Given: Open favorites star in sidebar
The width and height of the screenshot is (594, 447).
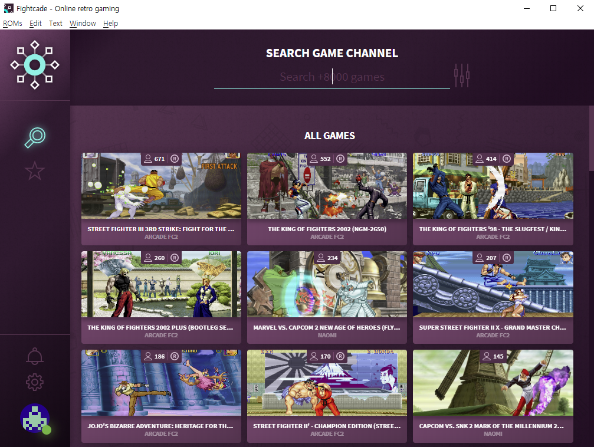Looking at the screenshot, I should click(34, 170).
